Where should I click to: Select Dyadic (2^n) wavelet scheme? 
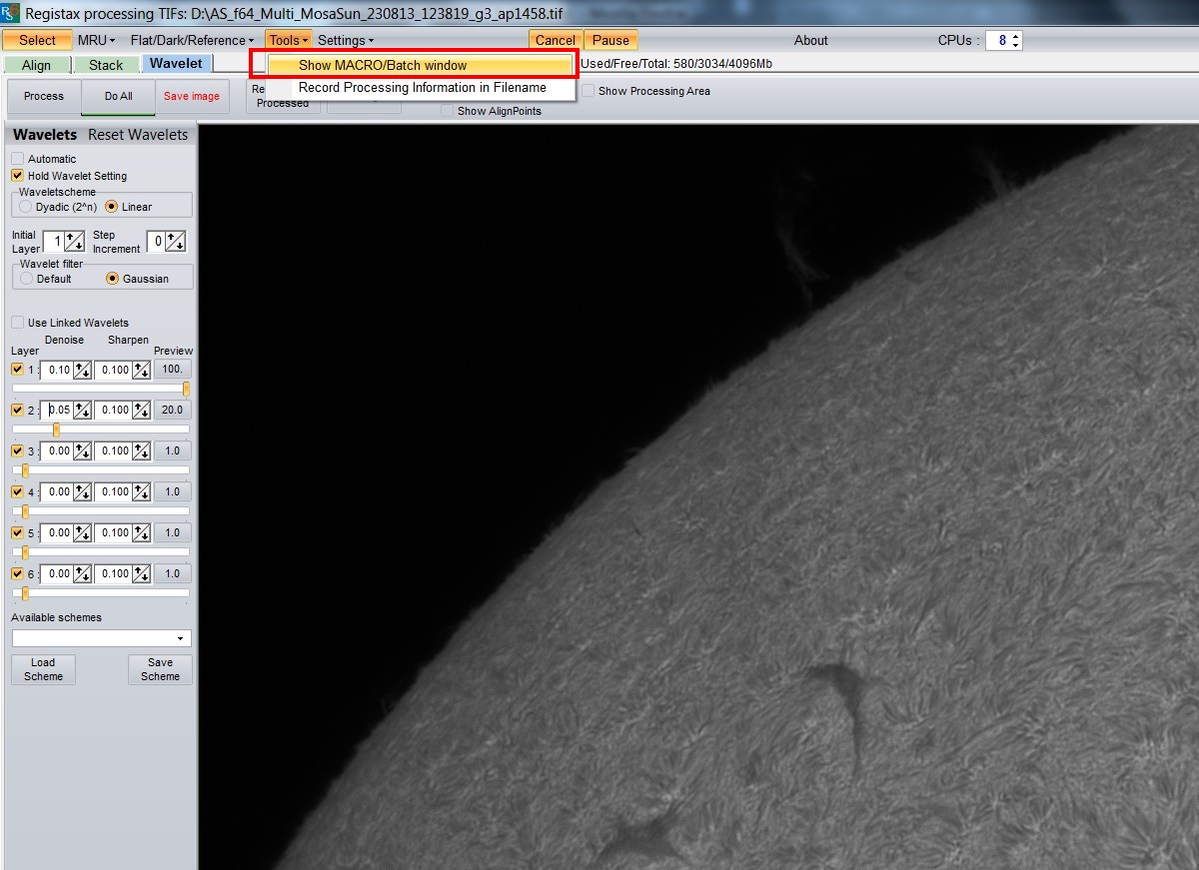[x=26, y=207]
